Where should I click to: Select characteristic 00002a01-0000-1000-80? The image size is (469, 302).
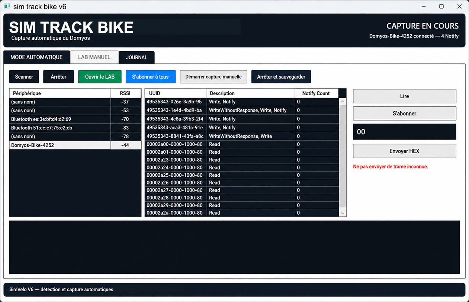point(242,152)
